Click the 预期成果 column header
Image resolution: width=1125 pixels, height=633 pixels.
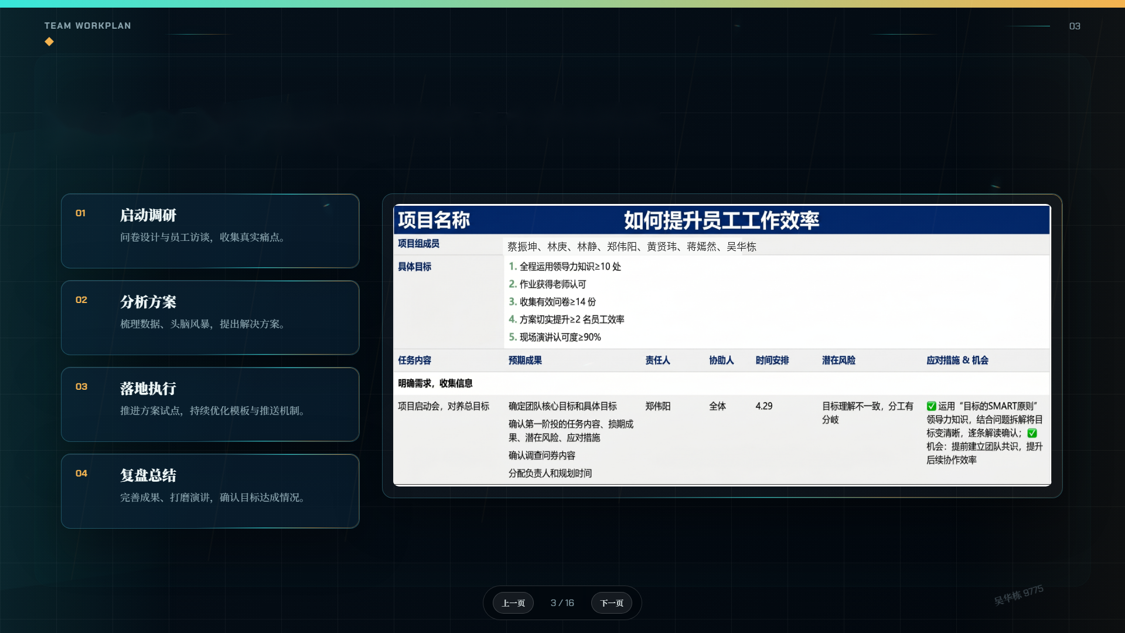click(525, 360)
